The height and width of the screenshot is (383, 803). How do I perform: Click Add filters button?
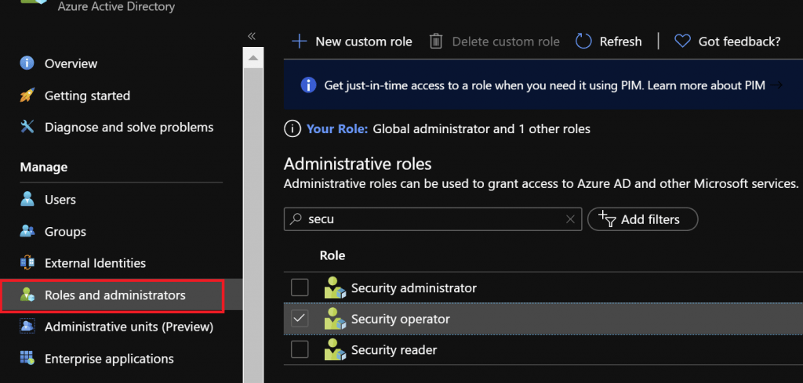pos(643,219)
